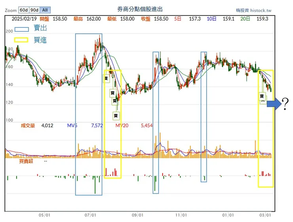Viewport: 293px width, 222px height.
Task: Click the 5日 average value 157.3
Action: [x=195, y=19]
